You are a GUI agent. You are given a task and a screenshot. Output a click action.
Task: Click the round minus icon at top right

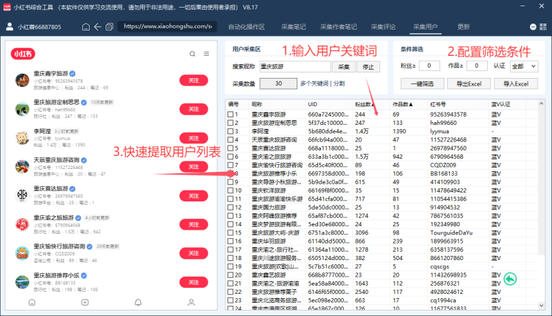tap(533, 27)
